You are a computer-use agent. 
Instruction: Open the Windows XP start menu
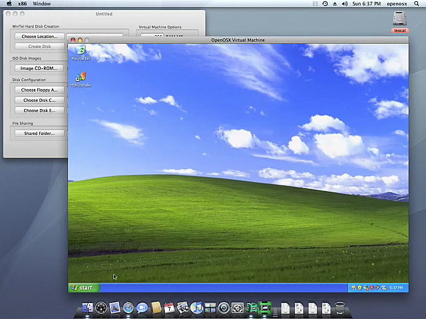point(84,288)
